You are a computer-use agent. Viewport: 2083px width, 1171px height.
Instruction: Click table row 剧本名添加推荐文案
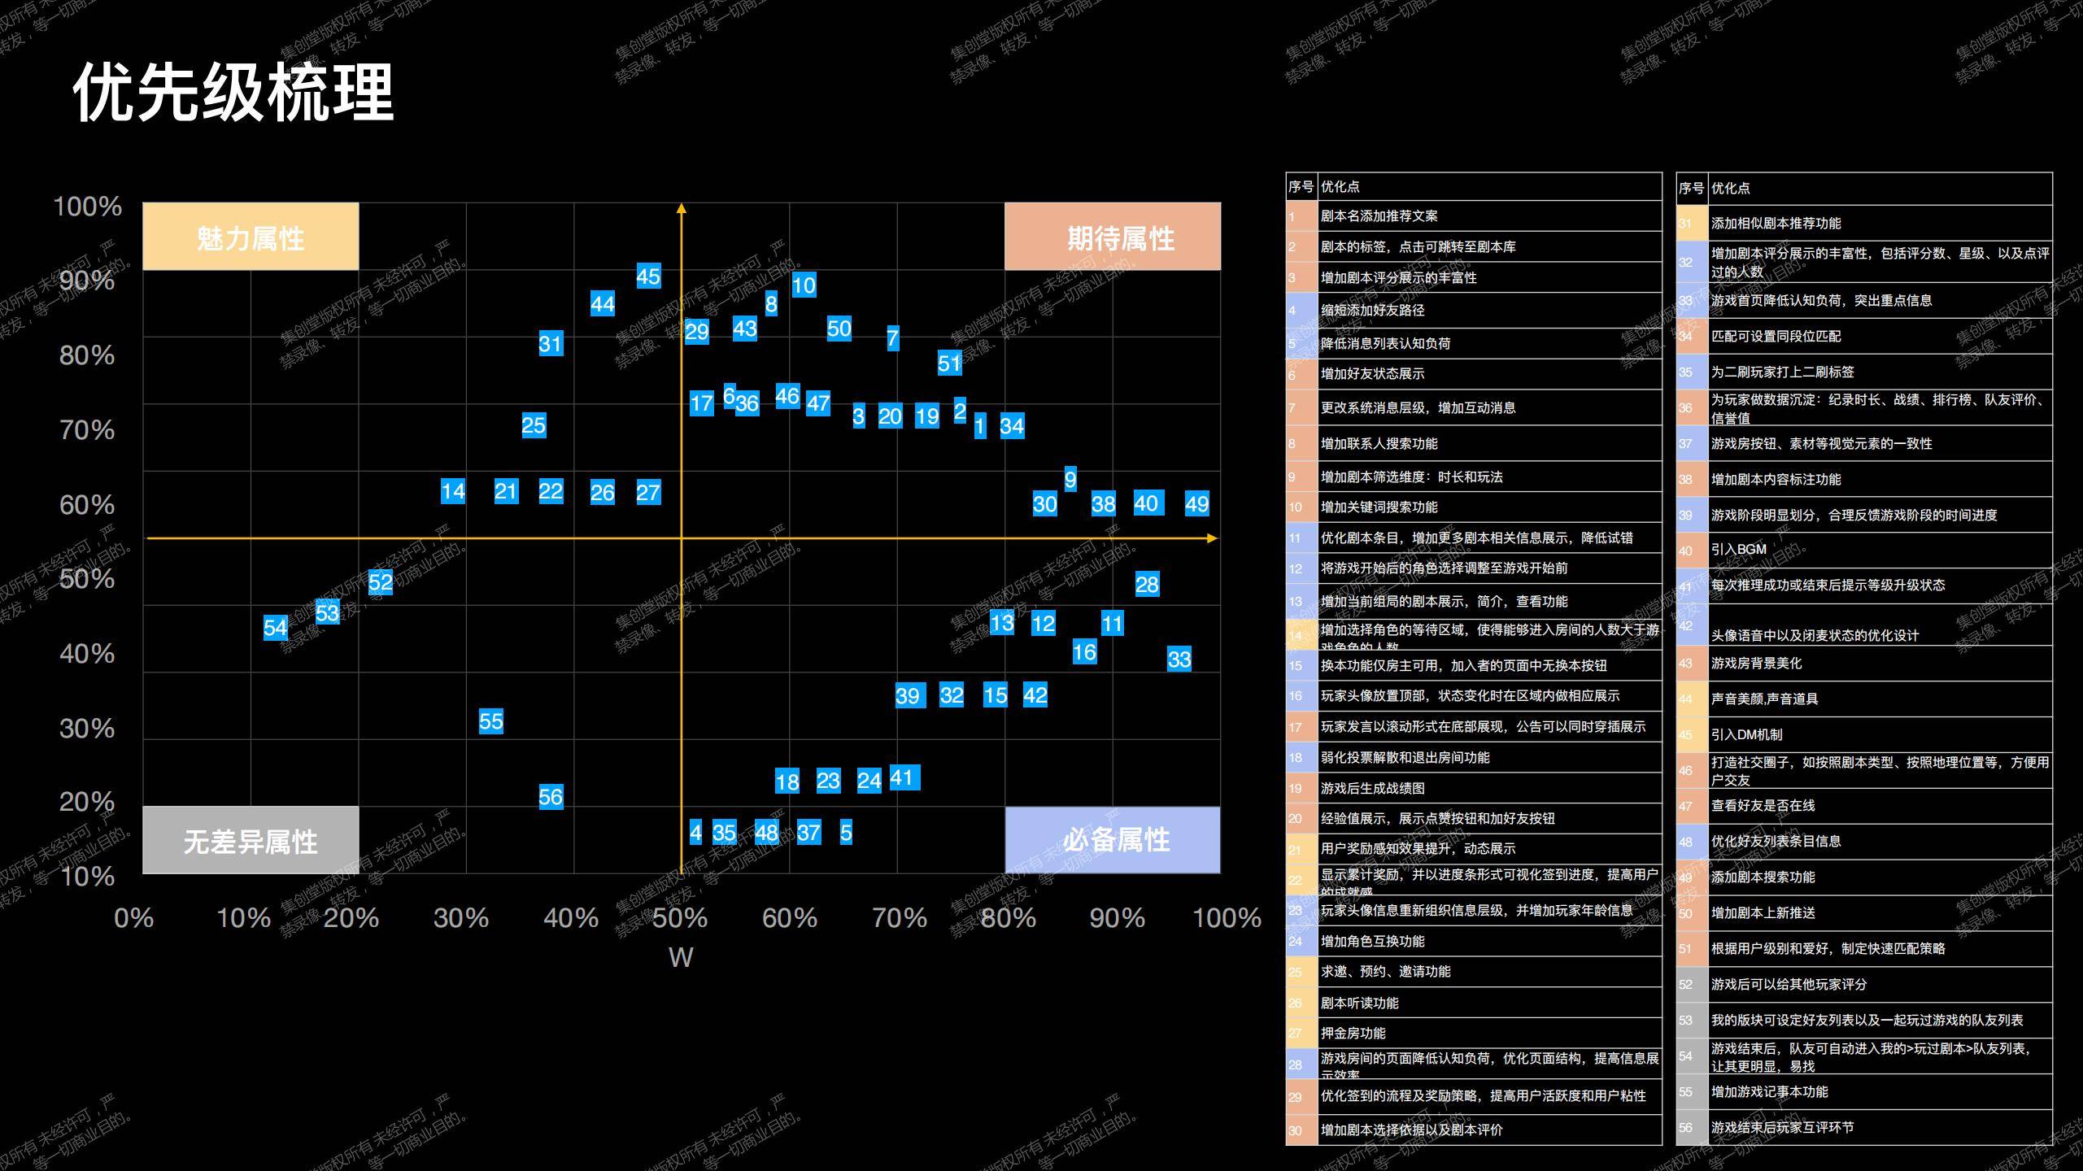point(1474,216)
